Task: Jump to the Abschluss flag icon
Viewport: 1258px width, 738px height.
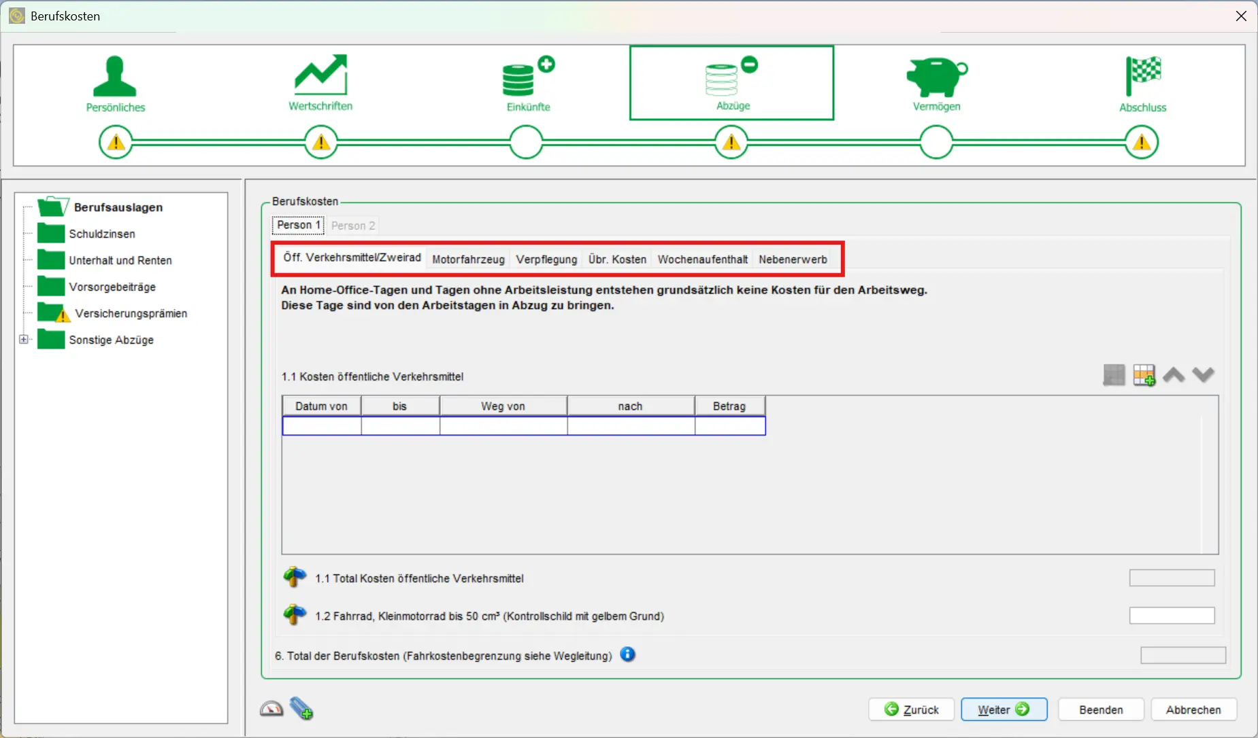Action: [1142, 77]
